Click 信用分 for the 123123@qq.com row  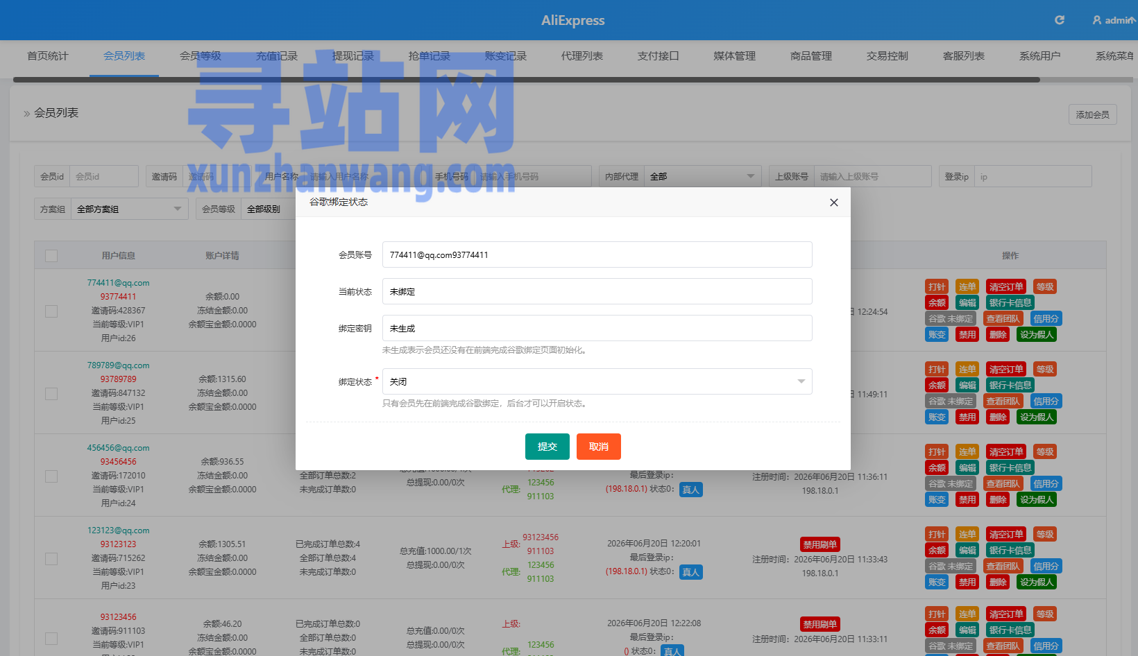coord(1046,566)
